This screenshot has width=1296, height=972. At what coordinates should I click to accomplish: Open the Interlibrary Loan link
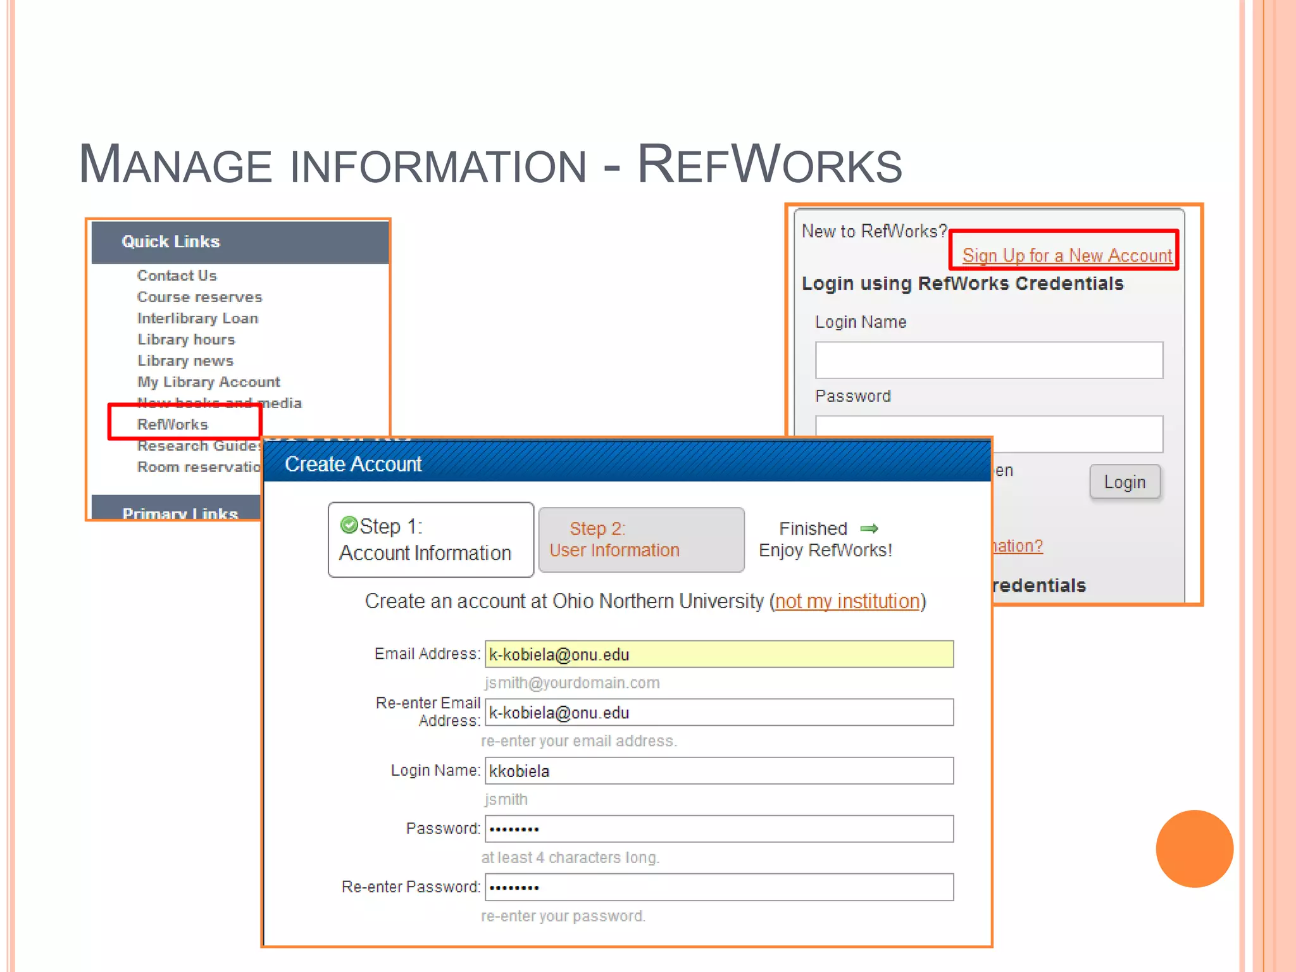(x=197, y=318)
